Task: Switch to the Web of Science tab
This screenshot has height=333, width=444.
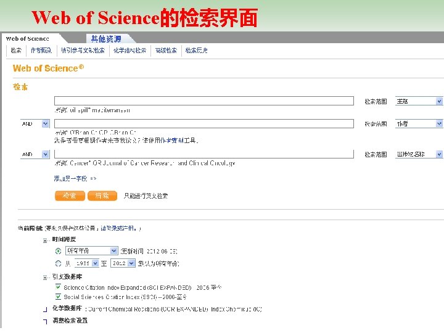Action: [x=28, y=39]
